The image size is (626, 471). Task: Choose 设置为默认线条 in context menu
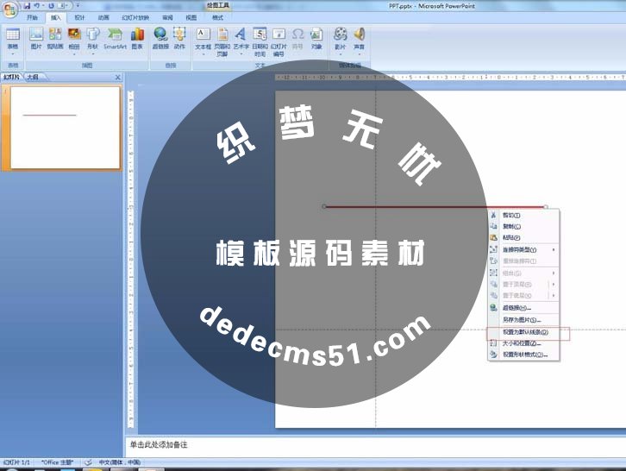[x=523, y=332]
